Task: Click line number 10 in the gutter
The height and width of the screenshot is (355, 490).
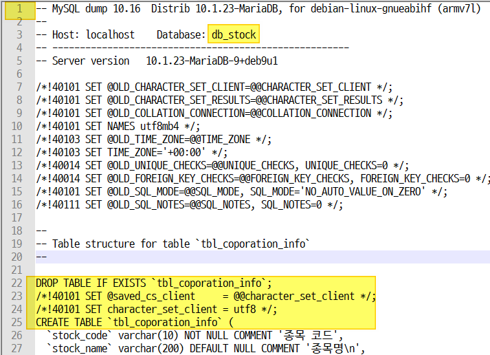Action: click(x=17, y=126)
